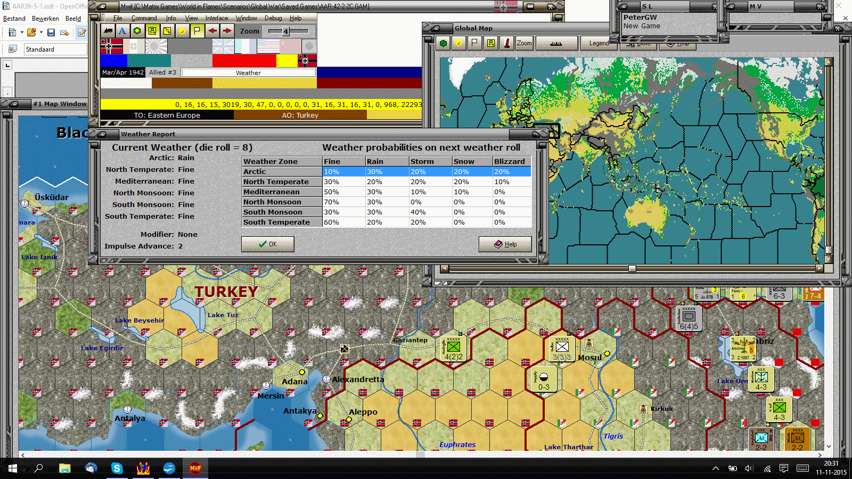The height and width of the screenshot is (479, 852).
Task: Expand the Open file dropdown arrow
Action: click(41, 32)
